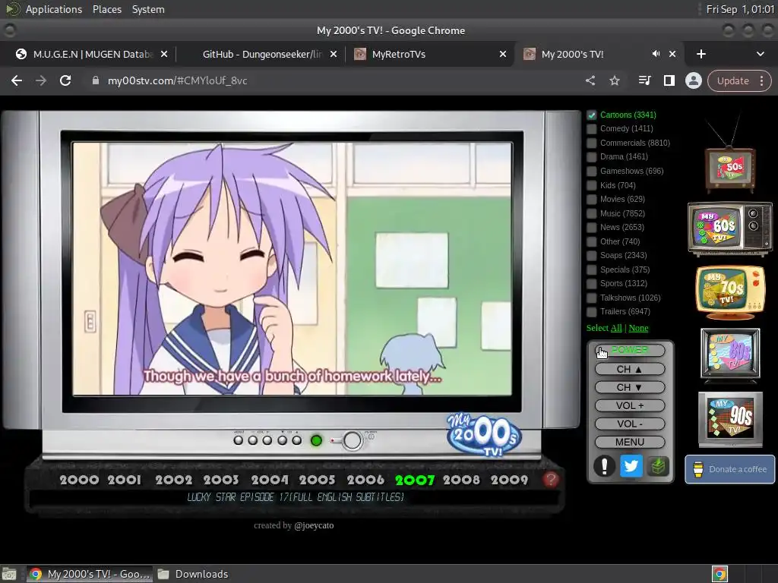This screenshot has width=778, height=583.
Task: Select year 2005
Action: click(x=317, y=480)
